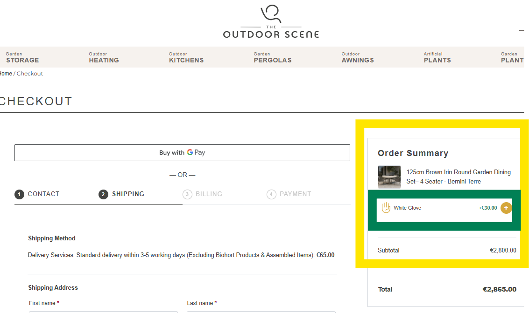Add the White Glove €30 service to the order

point(506,208)
